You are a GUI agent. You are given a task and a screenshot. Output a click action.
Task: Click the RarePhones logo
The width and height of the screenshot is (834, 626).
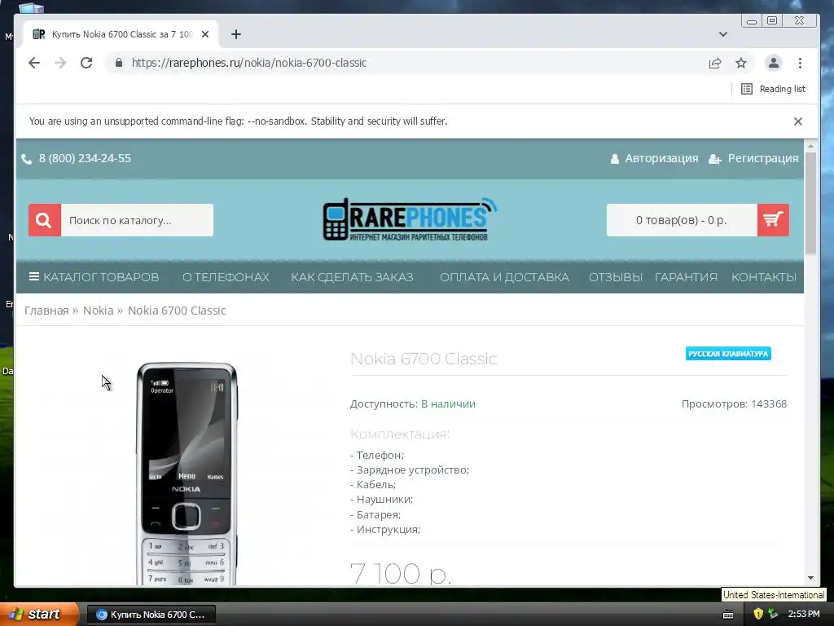410,219
